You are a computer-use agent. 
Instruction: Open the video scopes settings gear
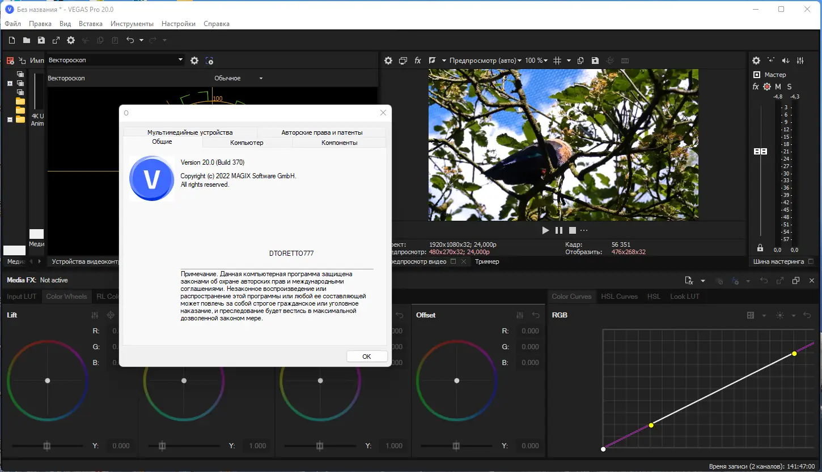click(194, 61)
